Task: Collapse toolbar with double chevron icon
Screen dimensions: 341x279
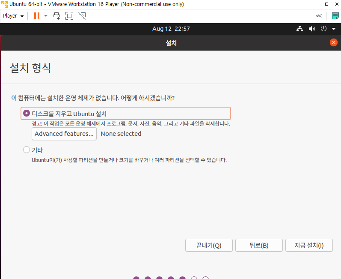Action: [319, 16]
